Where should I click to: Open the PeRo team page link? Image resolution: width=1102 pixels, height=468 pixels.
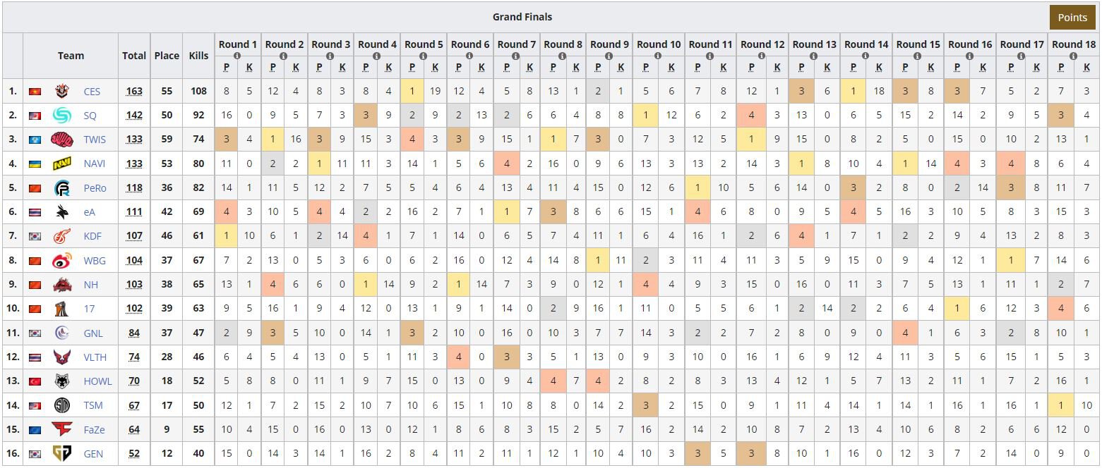pyautogui.click(x=95, y=188)
